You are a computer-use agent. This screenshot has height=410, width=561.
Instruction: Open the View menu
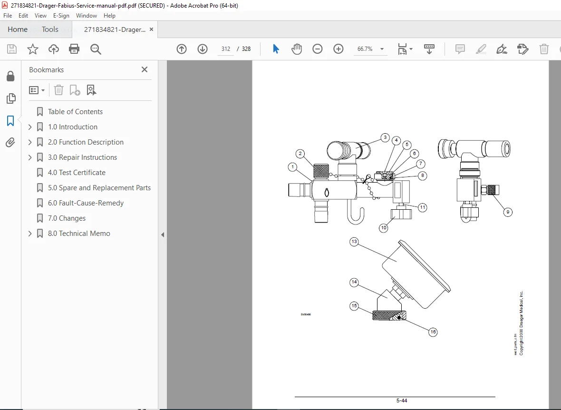(40, 16)
